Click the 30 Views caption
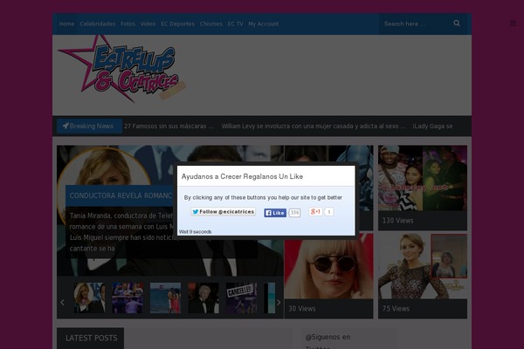Viewport: 524px width, 349px height. click(302, 309)
